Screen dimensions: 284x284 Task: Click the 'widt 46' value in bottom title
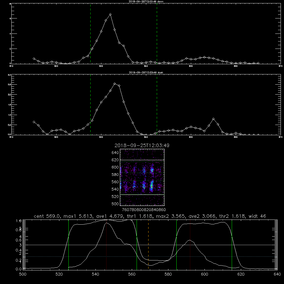point(257,216)
